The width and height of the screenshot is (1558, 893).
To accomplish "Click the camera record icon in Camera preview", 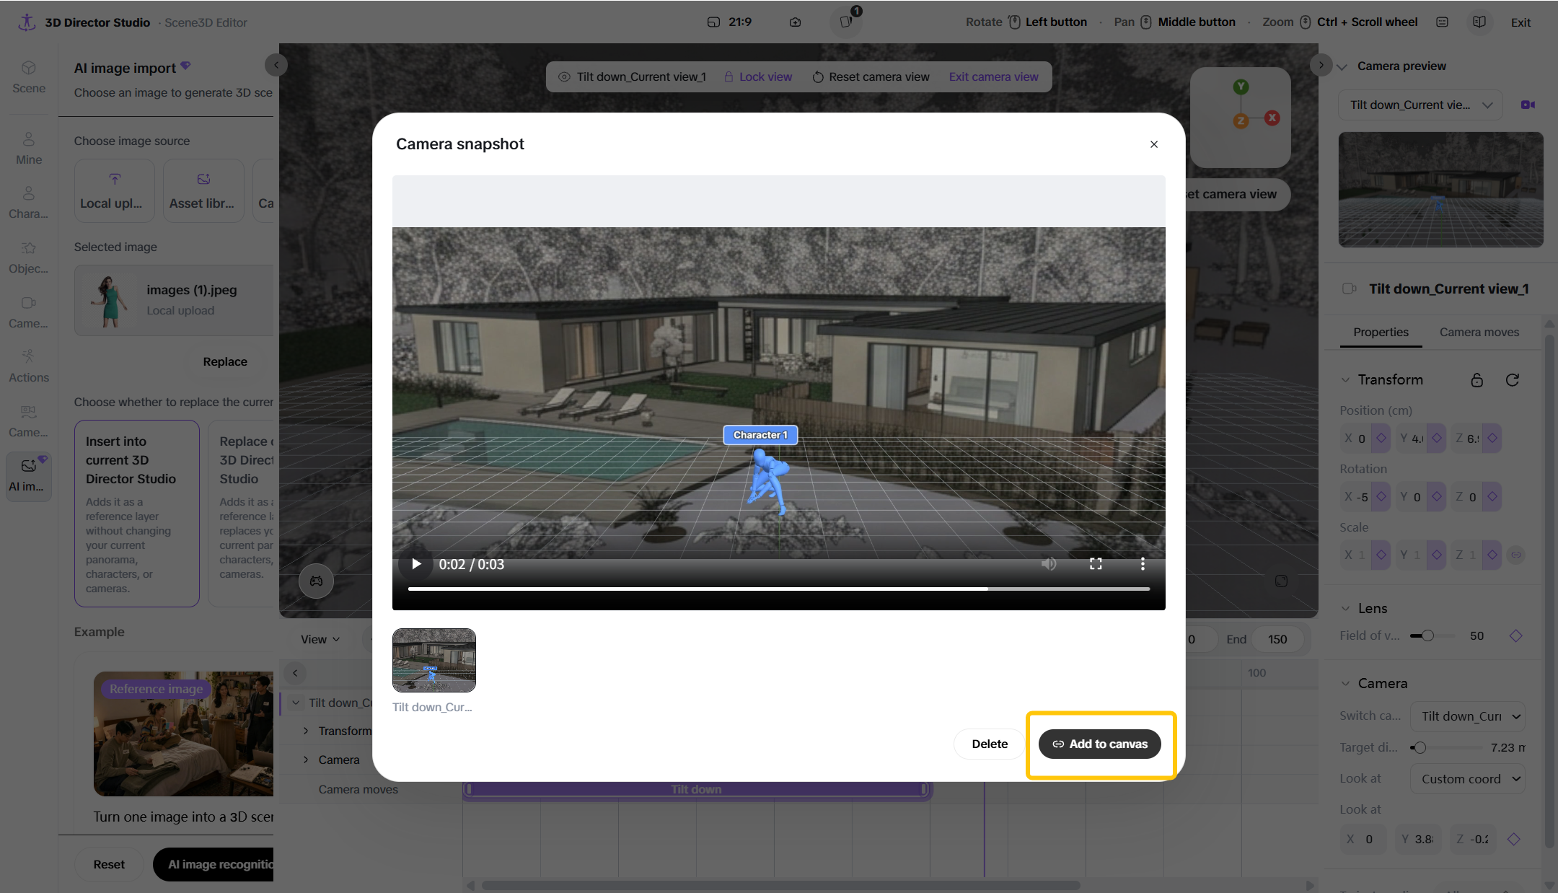I will pos(1528,105).
